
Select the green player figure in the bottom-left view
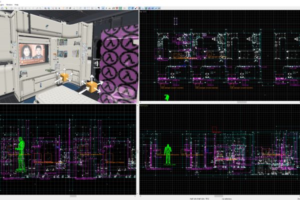(20, 153)
